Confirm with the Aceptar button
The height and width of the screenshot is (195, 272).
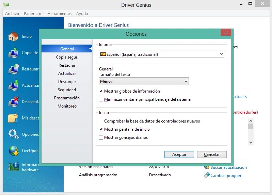pyautogui.click(x=179, y=155)
